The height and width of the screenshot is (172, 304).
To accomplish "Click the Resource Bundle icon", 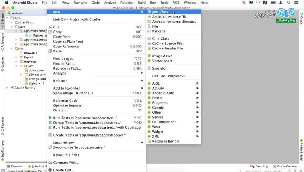I will point(149,141).
